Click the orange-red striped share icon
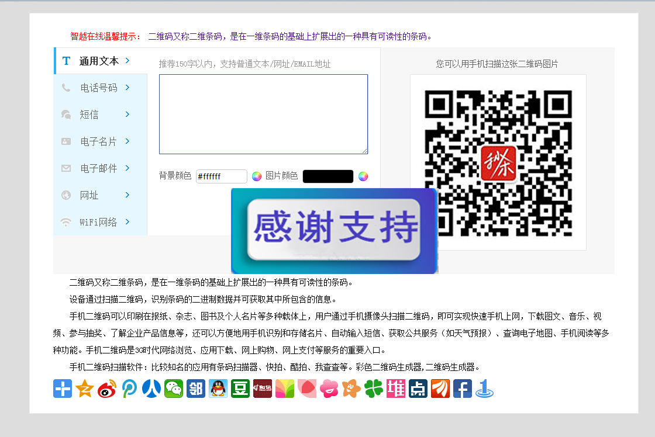The image size is (655, 437). click(440, 389)
